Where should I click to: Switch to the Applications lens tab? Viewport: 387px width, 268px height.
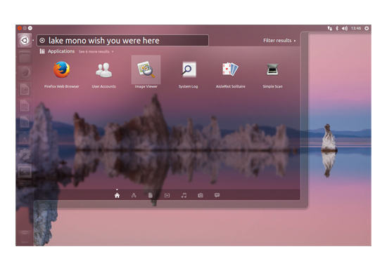[134, 195]
